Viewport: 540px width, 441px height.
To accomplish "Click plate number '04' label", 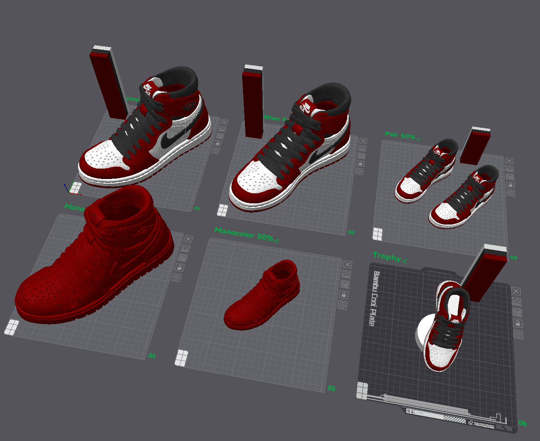I will [152, 356].
